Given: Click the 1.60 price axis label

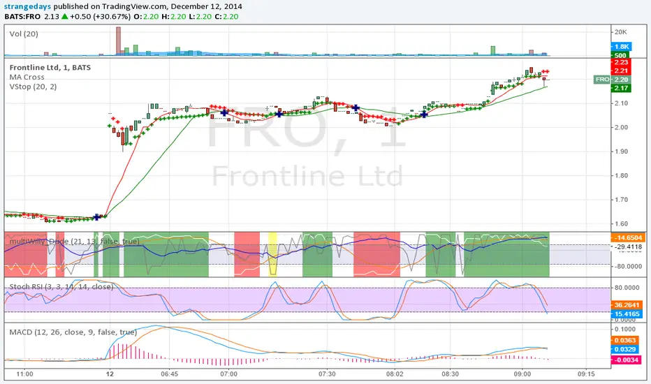Looking at the screenshot, I should pyautogui.click(x=621, y=223).
